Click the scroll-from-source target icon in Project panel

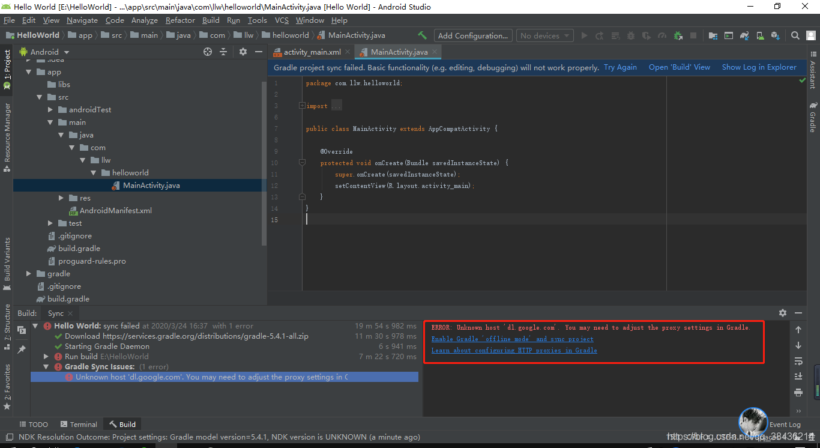pos(208,52)
